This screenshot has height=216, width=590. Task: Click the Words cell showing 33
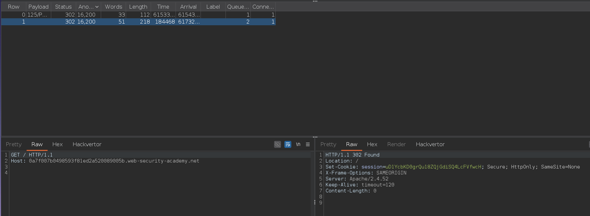pos(113,15)
